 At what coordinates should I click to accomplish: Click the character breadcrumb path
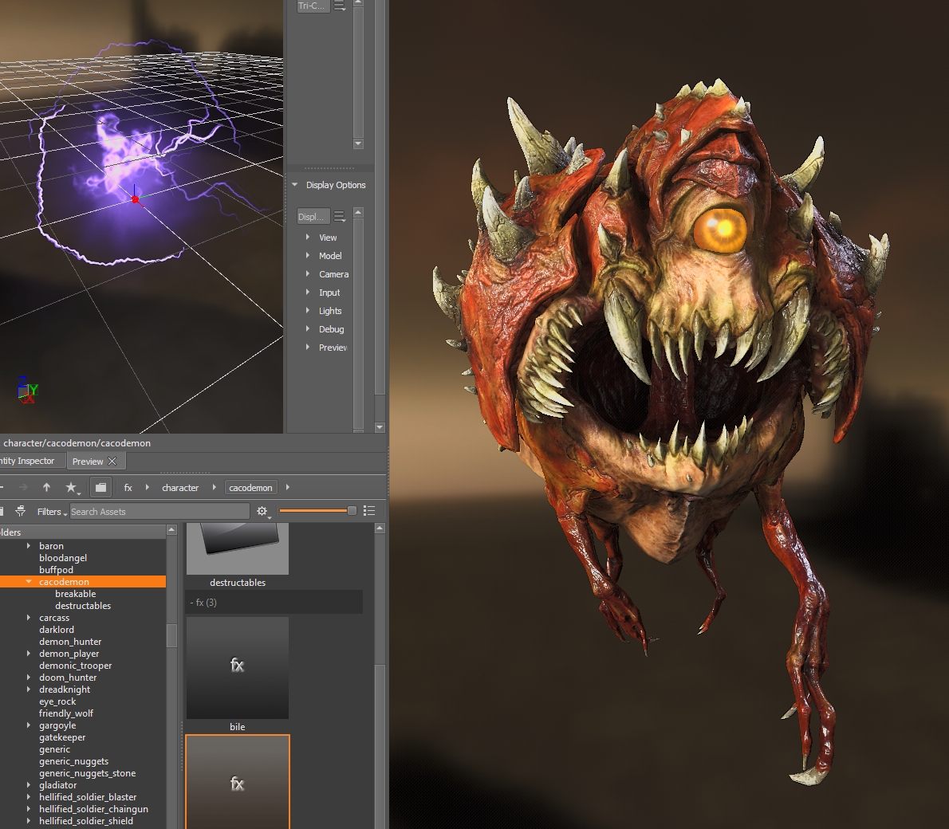click(x=180, y=488)
